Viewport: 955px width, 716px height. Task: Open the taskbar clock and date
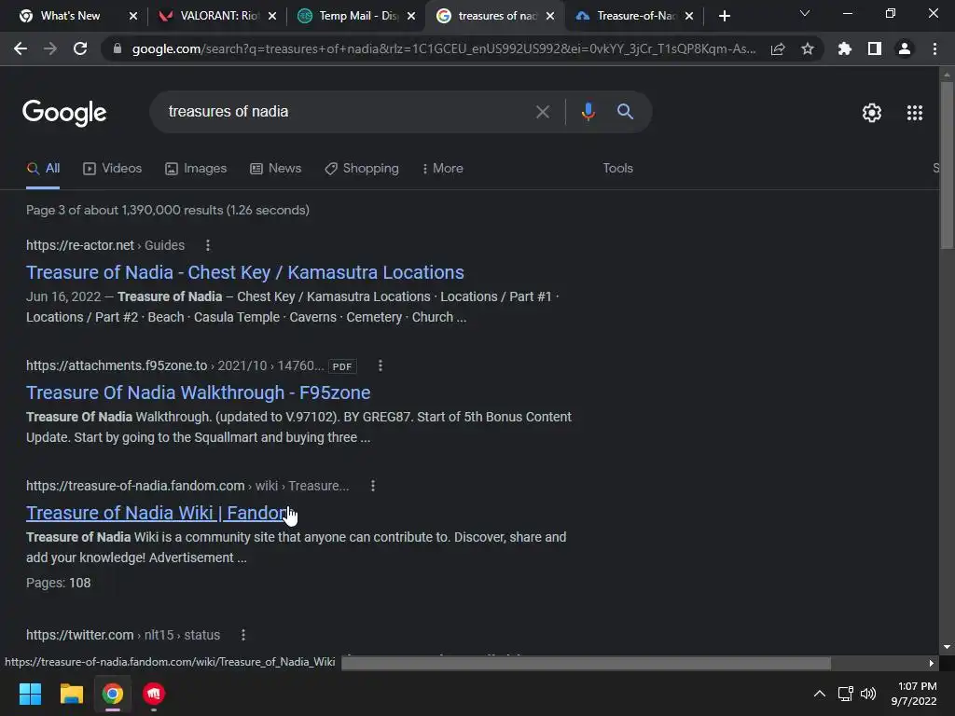(x=914, y=694)
